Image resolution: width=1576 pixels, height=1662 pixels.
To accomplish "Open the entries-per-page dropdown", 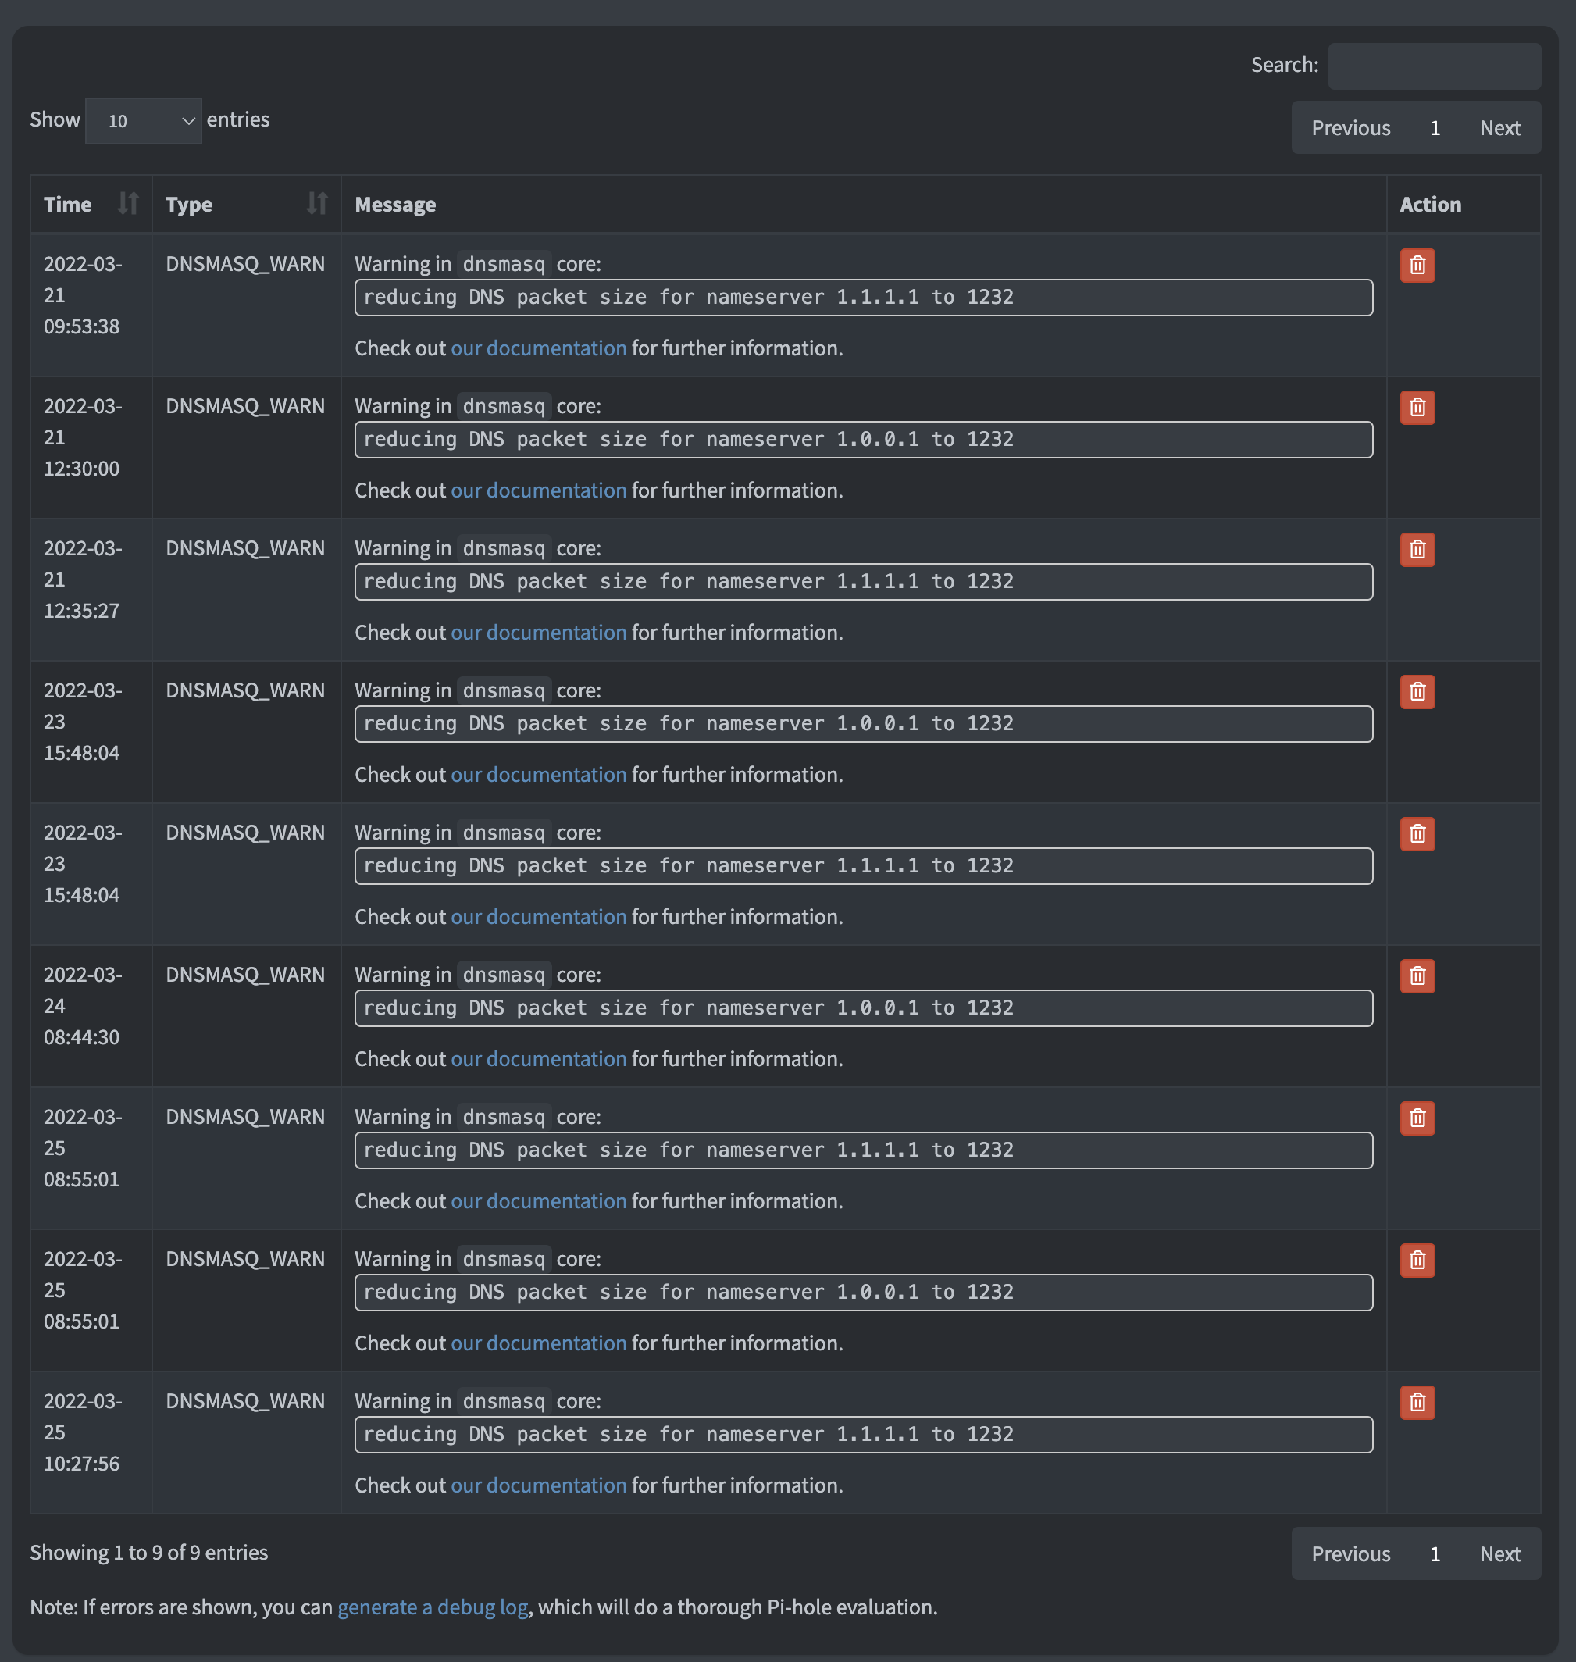I will 143,120.
